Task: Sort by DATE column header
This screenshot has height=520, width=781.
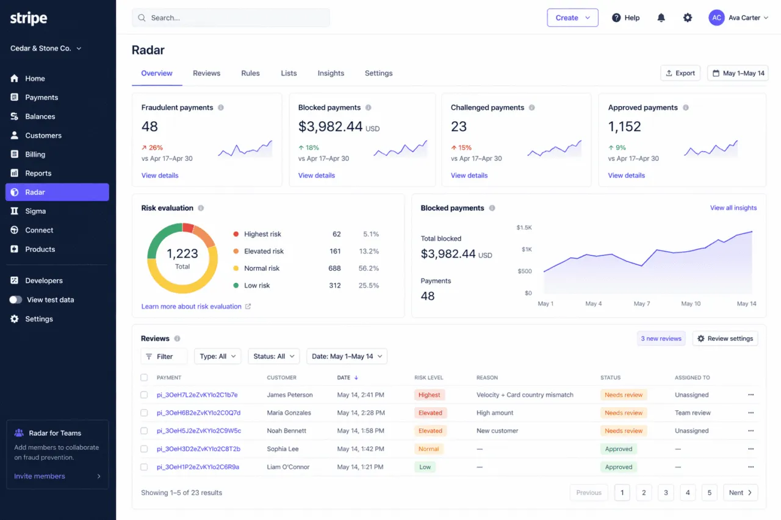Action: pyautogui.click(x=348, y=377)
